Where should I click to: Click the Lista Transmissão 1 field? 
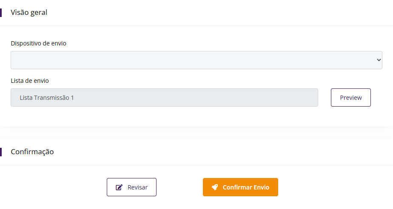pyautogui.click(x=164, y=98)
